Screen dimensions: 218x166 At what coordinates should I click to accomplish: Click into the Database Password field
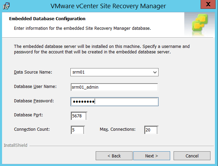114,102
